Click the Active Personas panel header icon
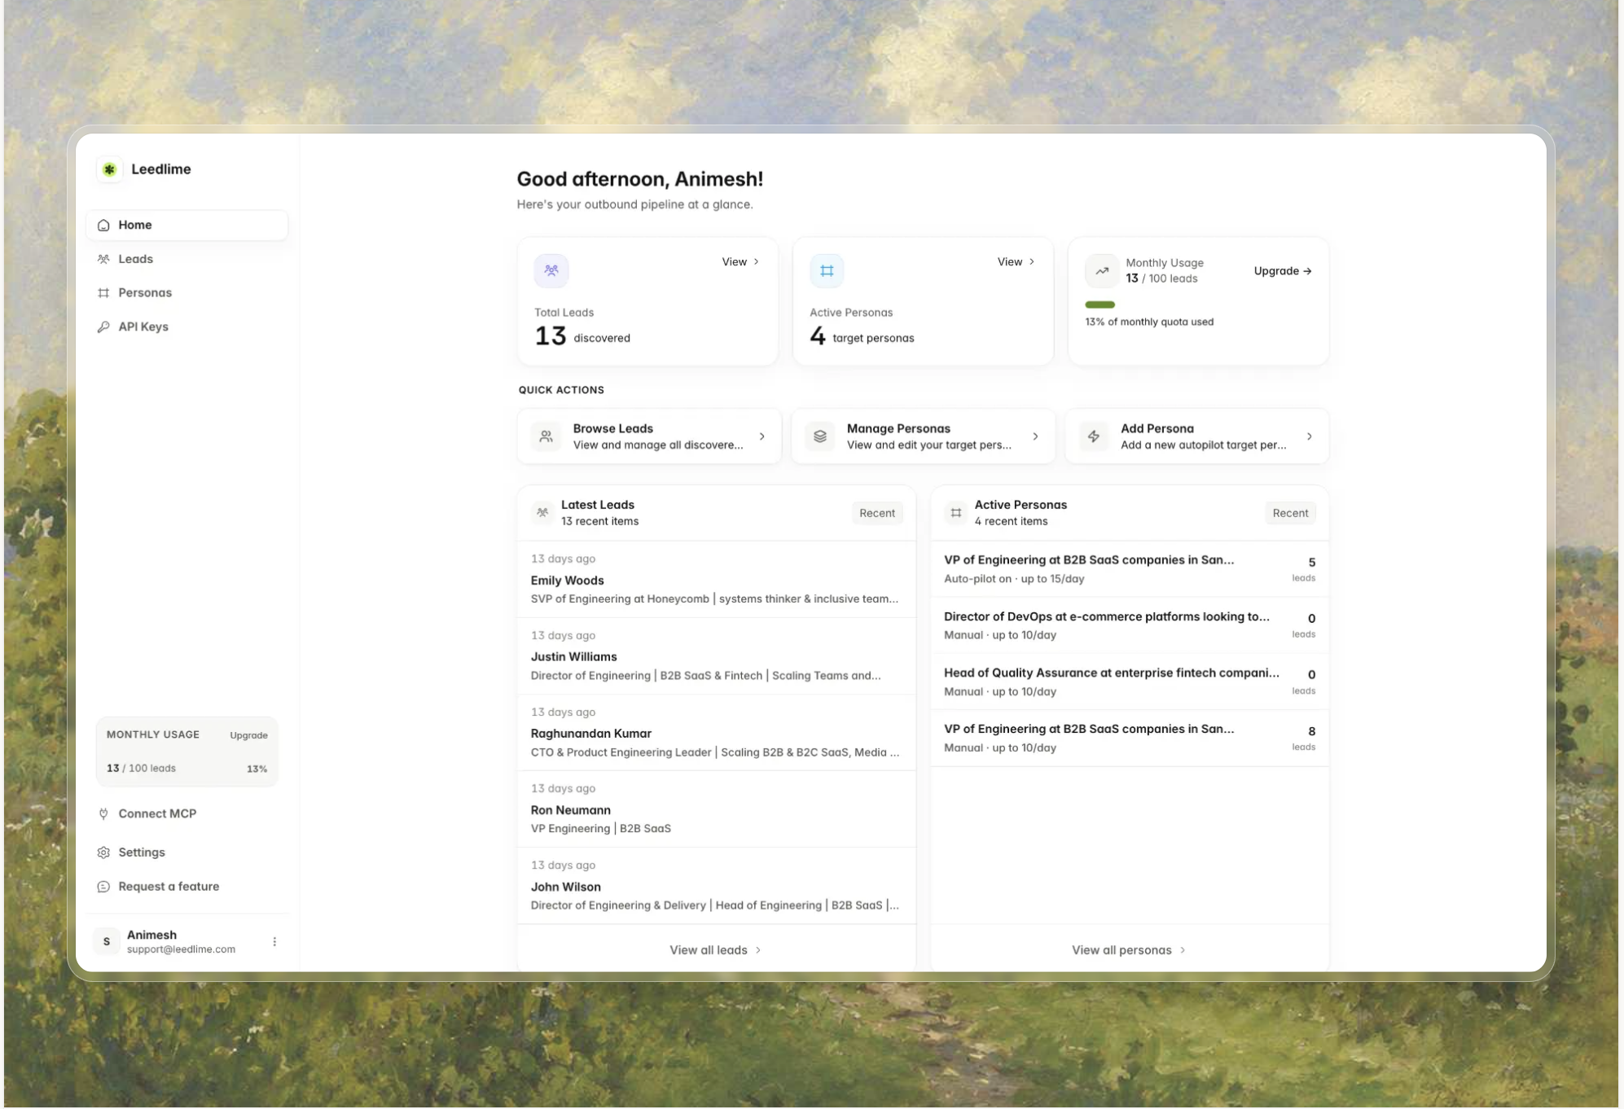 point(956,513)
